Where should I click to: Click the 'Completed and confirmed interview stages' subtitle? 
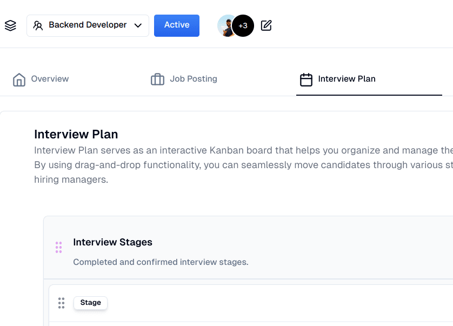point(161,262)
